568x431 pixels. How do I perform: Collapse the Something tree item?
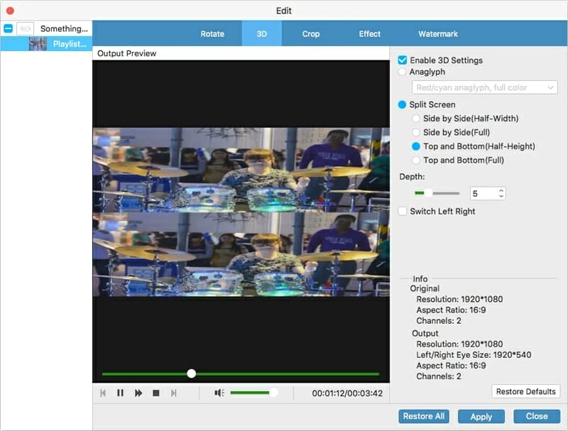point(8,29)
